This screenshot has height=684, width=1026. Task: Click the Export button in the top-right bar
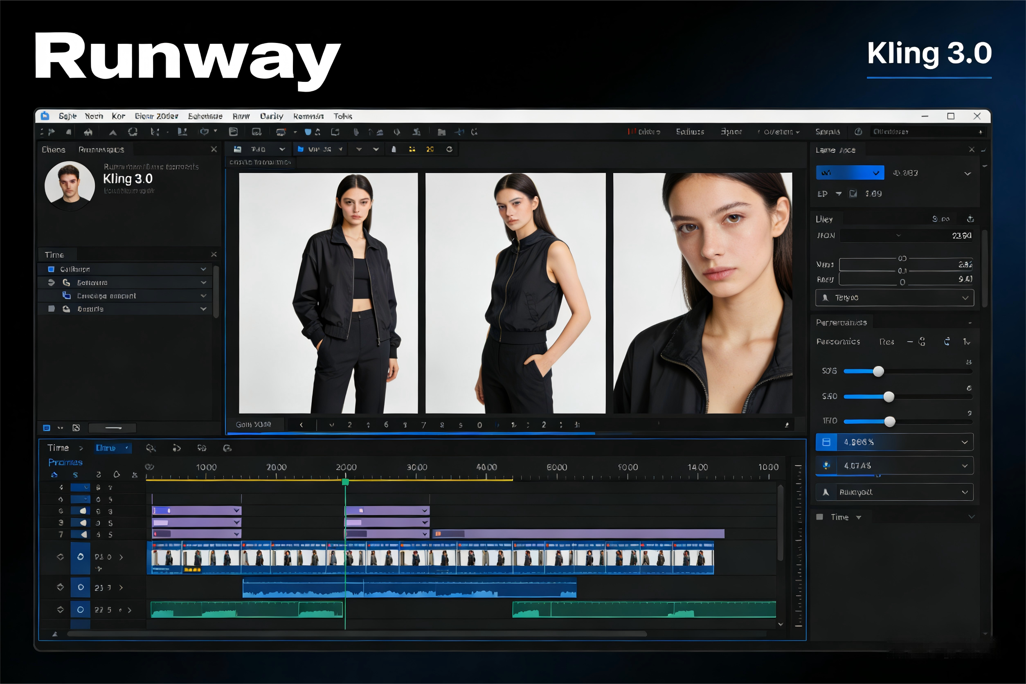click(x=732, y=132)
